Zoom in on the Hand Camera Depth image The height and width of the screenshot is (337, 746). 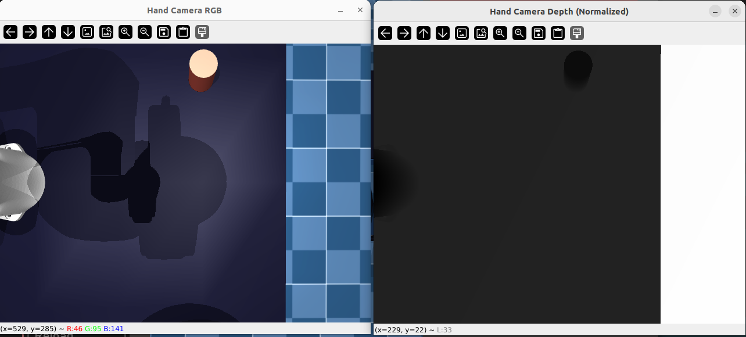click(x=500, y=33)
